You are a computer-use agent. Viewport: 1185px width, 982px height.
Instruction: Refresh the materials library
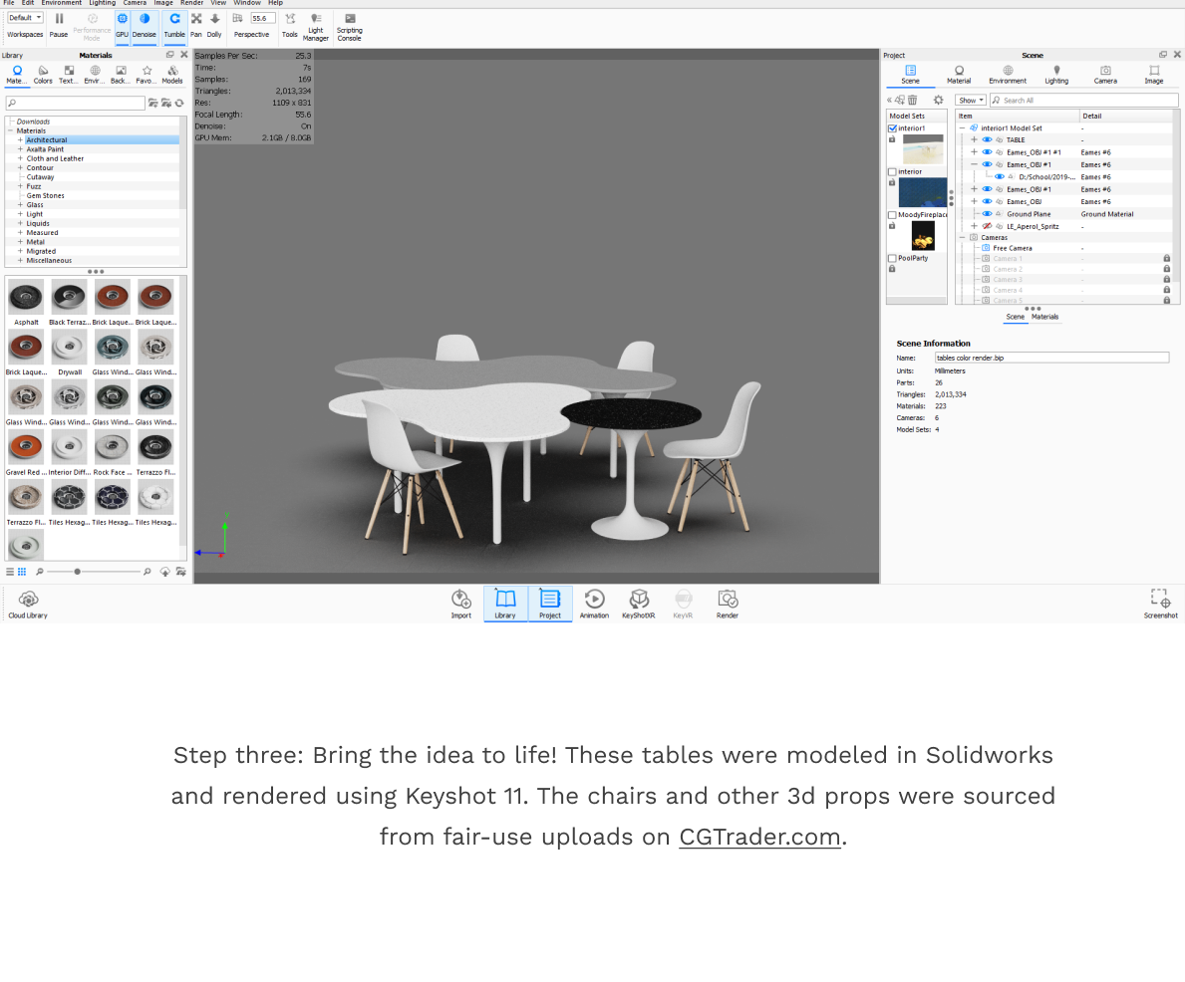point(179,103)
